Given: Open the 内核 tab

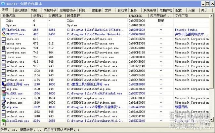Looking at the screenshot, I should (34, 10).
